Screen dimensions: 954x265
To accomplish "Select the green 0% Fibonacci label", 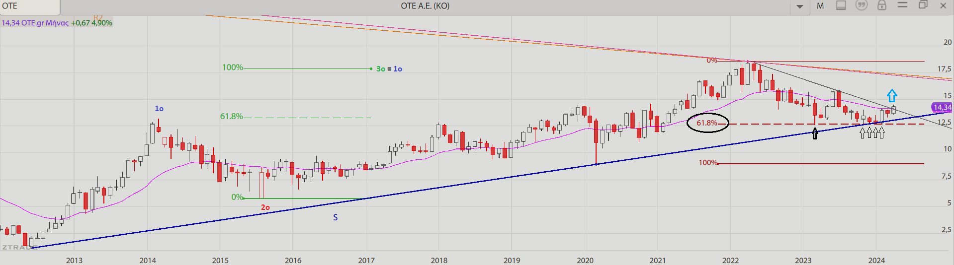I will tap(237, 198).
